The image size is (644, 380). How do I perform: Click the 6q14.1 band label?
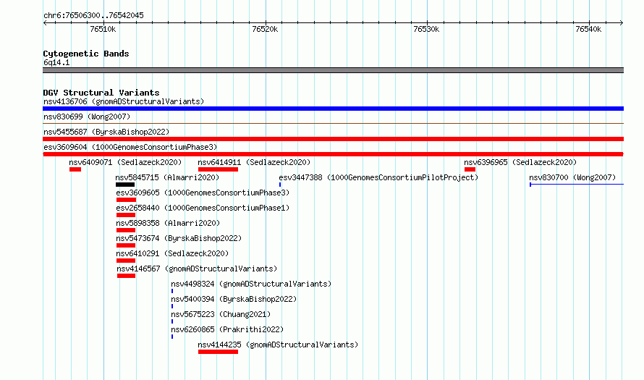click(x=56, y=62)
